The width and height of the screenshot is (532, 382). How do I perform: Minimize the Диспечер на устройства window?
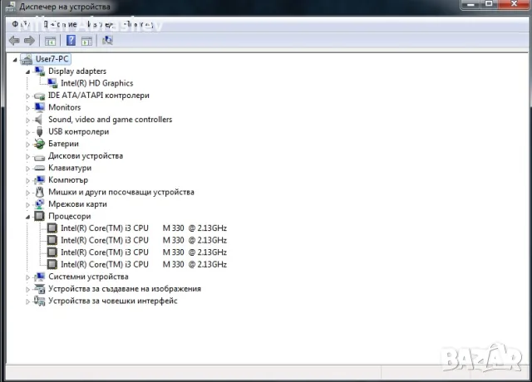point(471,4)
